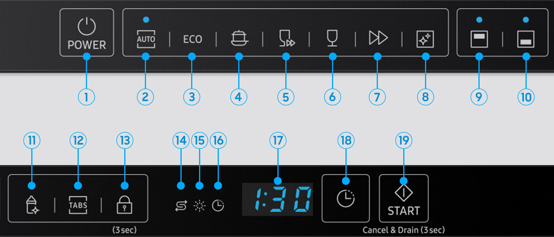Select the express glass fast-forward cycle
The width and height of the screenshot is (554, 237).
[x=286, y=39]
